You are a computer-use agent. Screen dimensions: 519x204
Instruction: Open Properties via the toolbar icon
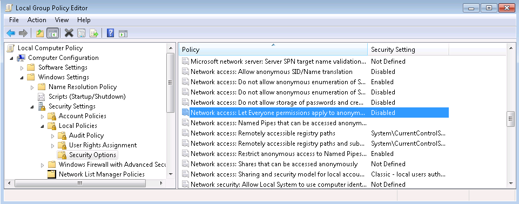82,33
